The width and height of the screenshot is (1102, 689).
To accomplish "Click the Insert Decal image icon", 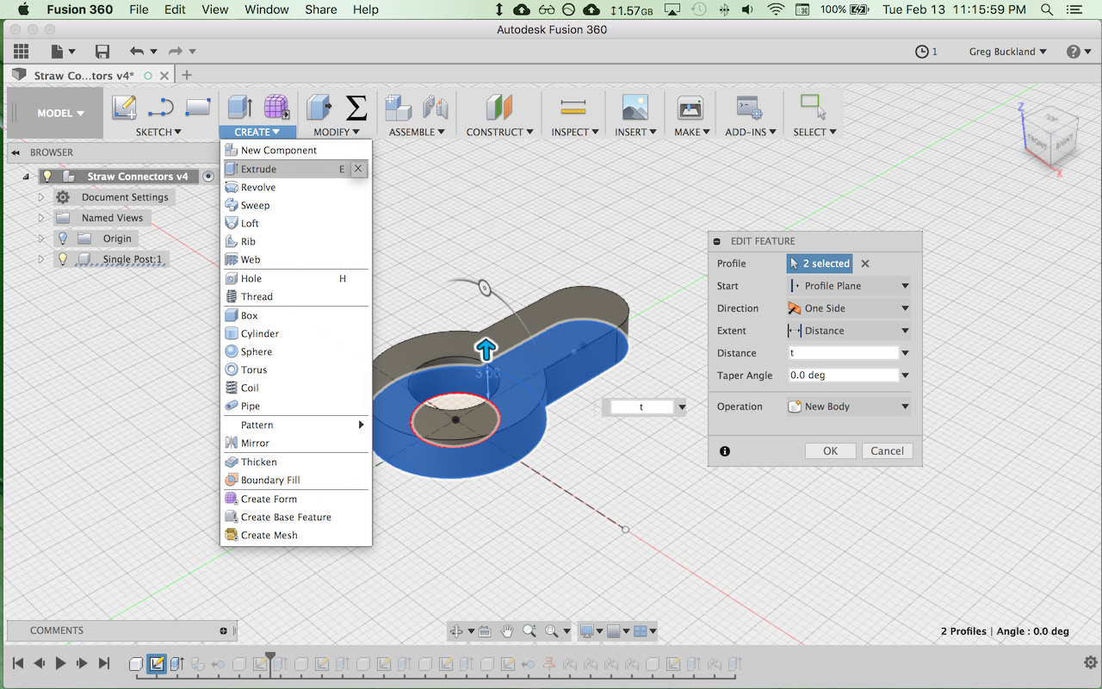I will (635, 108).
